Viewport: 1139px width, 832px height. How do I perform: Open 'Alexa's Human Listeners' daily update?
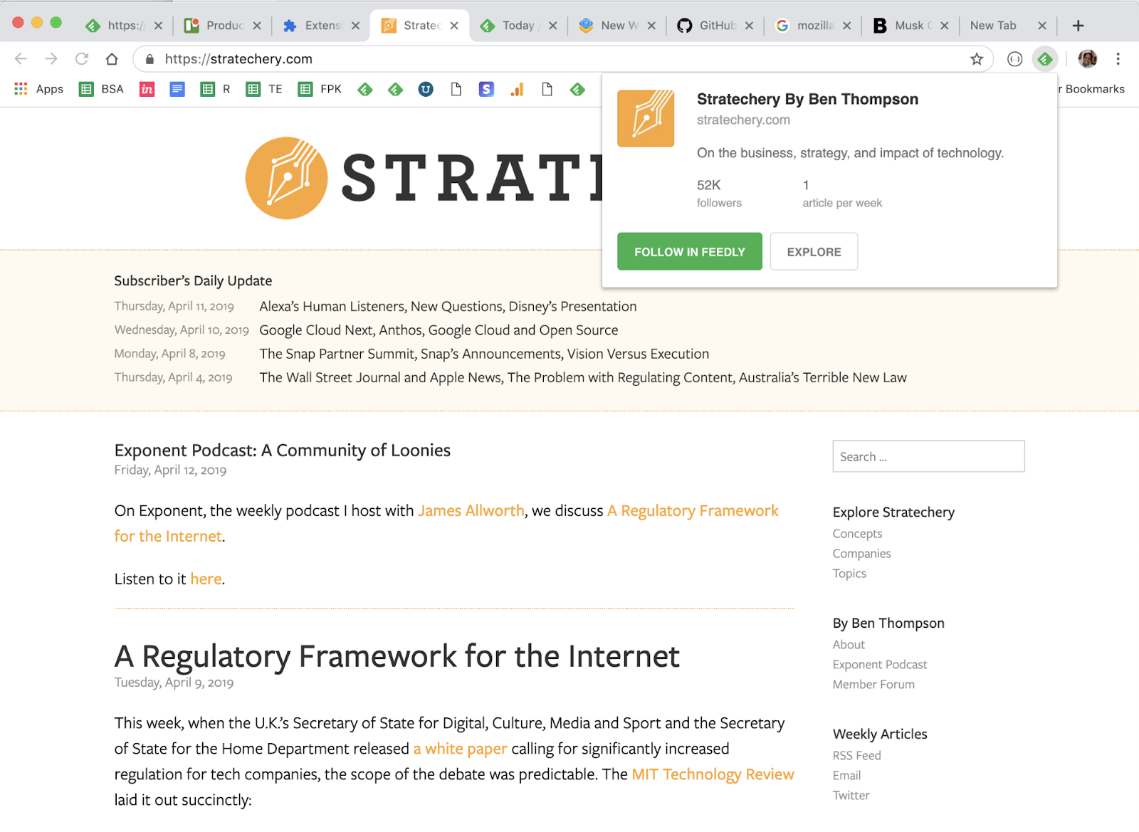tap(448, 306)
